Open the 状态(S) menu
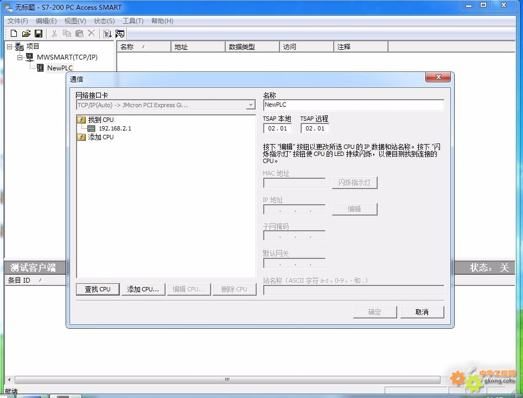This screenshot has width=523, height=398. click(104, 21)
